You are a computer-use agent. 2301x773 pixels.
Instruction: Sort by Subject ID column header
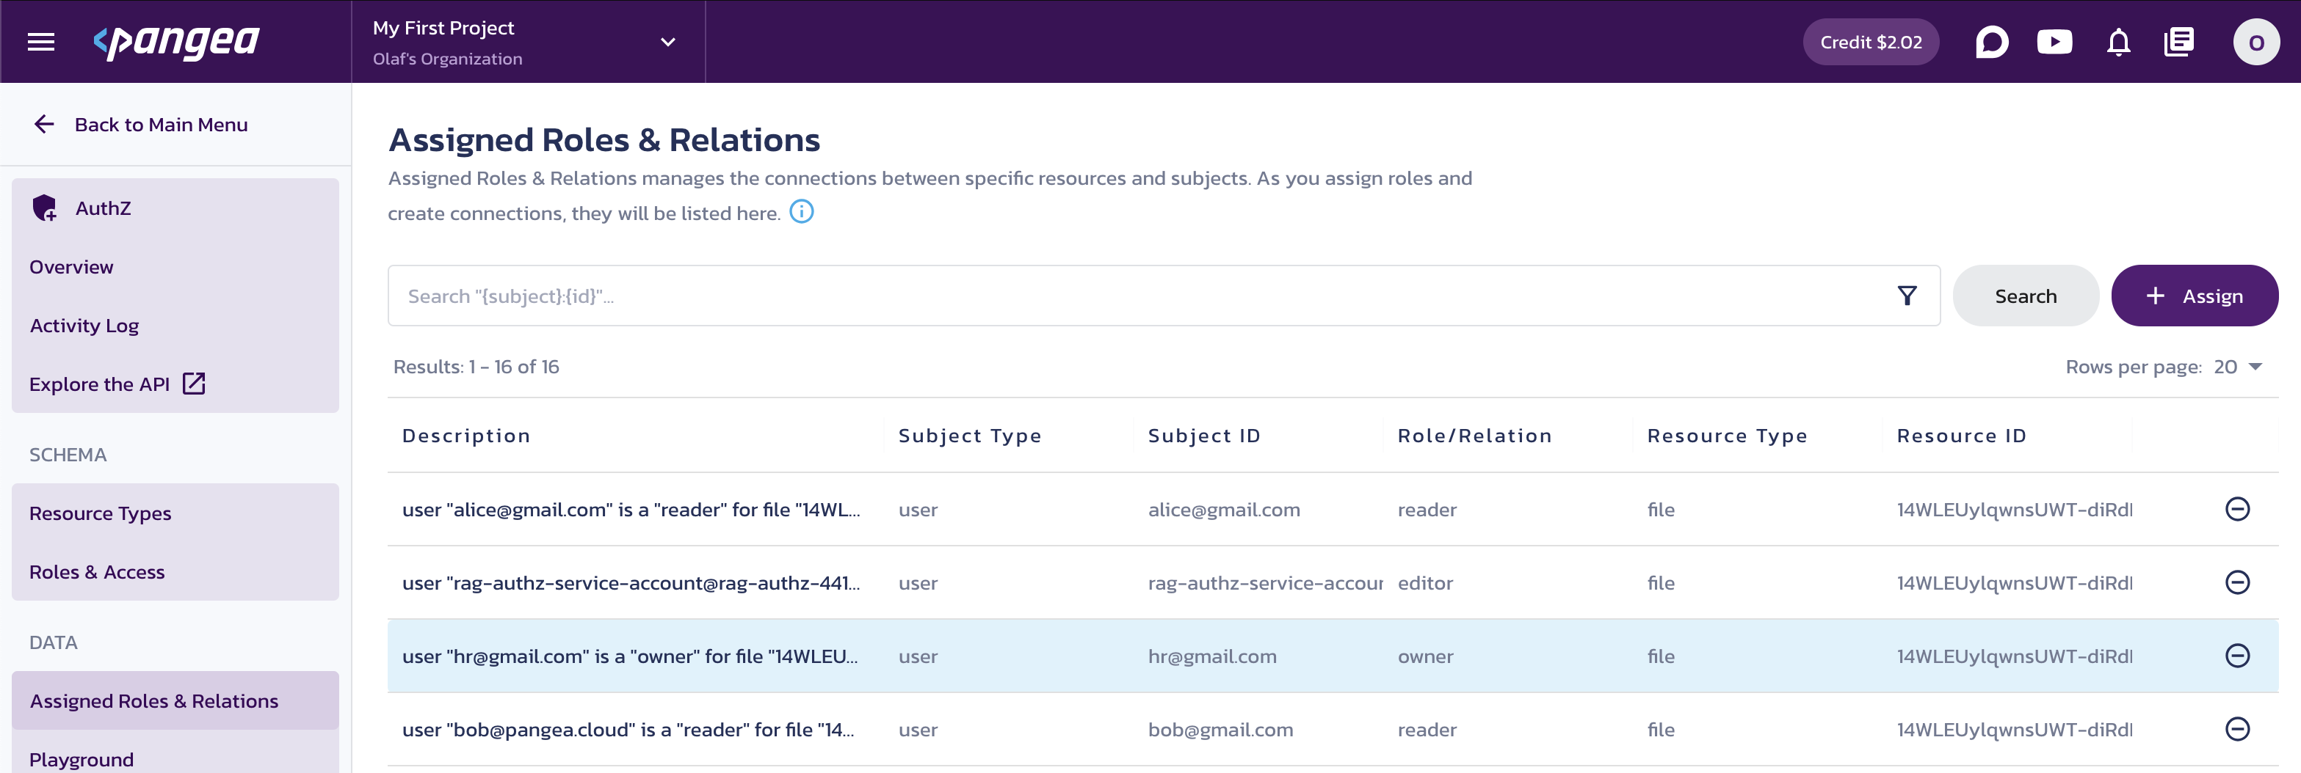pyautogui.click(x=1203, y=436)
